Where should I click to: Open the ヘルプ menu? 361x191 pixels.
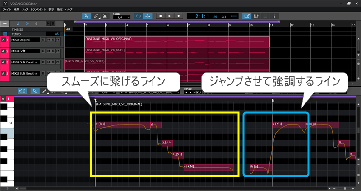(x=69, y=9)
